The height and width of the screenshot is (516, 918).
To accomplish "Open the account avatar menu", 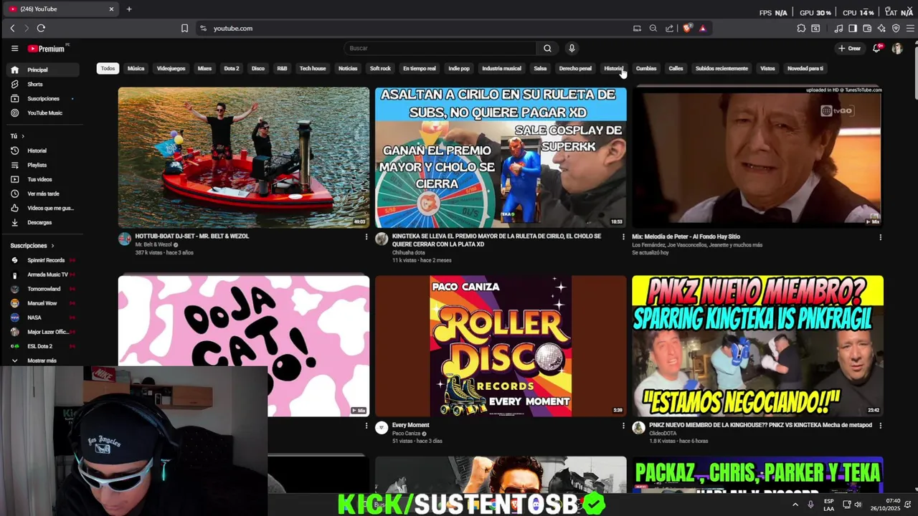I will (x=897, y=48).
